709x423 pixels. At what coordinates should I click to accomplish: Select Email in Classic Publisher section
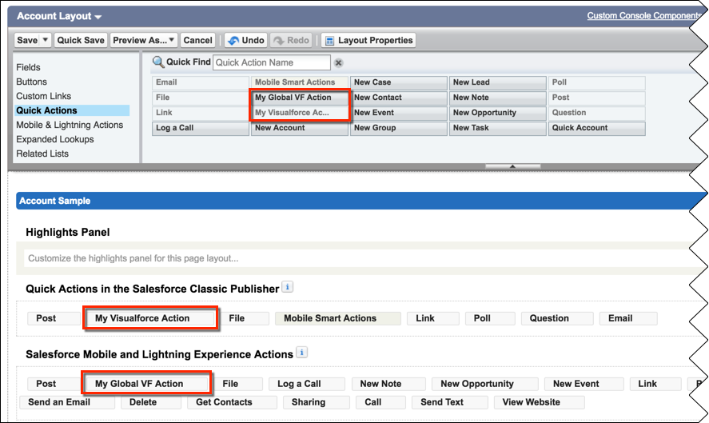628,318
